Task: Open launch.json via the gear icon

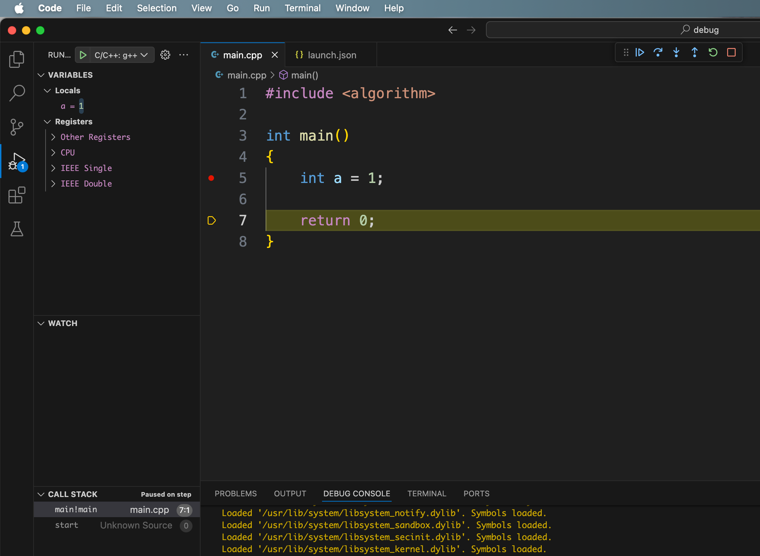Action: pos(165,55)
